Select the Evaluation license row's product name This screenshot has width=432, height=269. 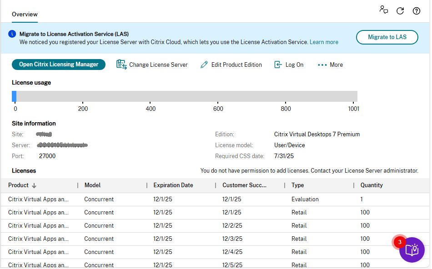pyautogui.click(x=38, y=199)
